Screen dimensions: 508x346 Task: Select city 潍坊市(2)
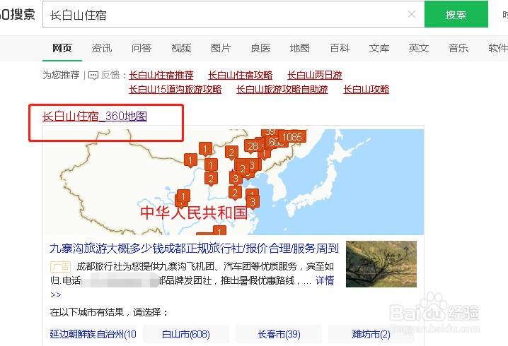(x=371, y=334)
